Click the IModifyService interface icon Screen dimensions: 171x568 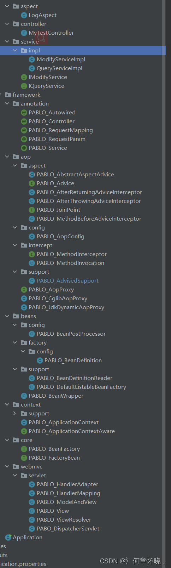24,77
